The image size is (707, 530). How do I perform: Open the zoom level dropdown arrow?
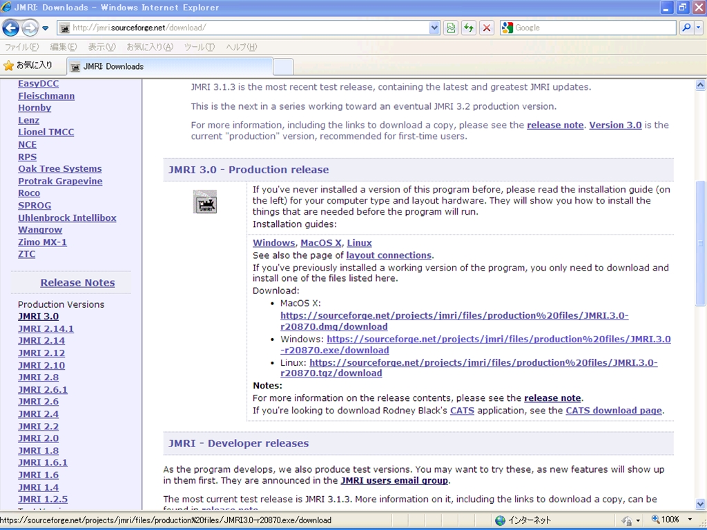pos(690,520)
